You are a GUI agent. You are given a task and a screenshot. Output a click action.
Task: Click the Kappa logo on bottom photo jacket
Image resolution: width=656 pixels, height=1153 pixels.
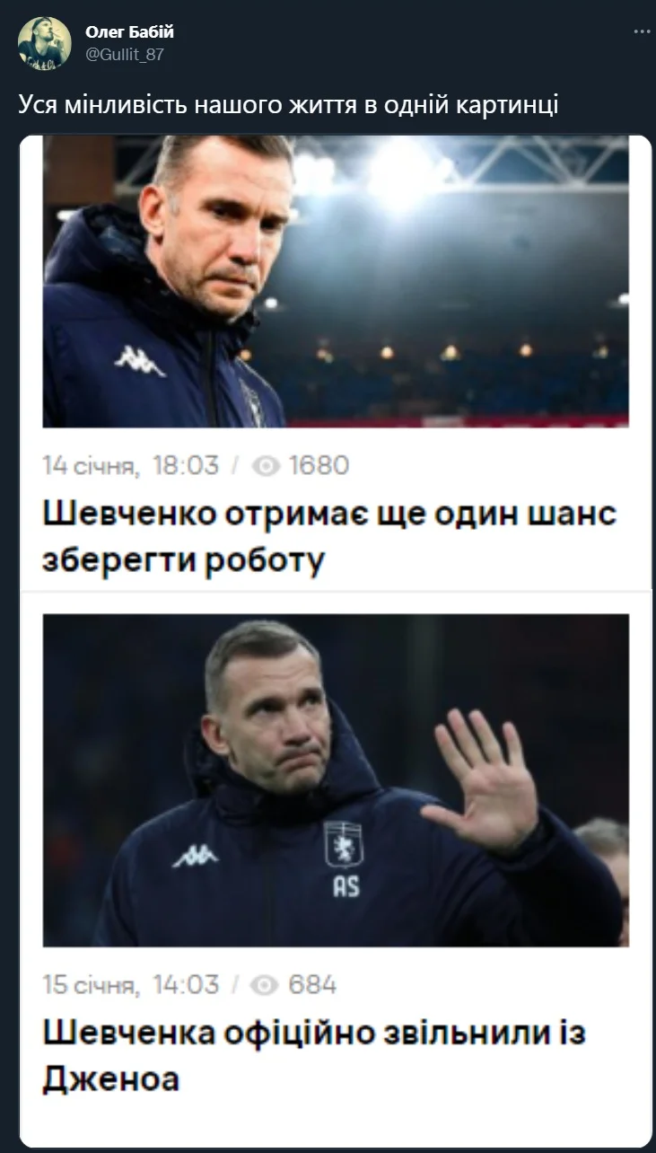pyautogui.click(x=195, y=856)
